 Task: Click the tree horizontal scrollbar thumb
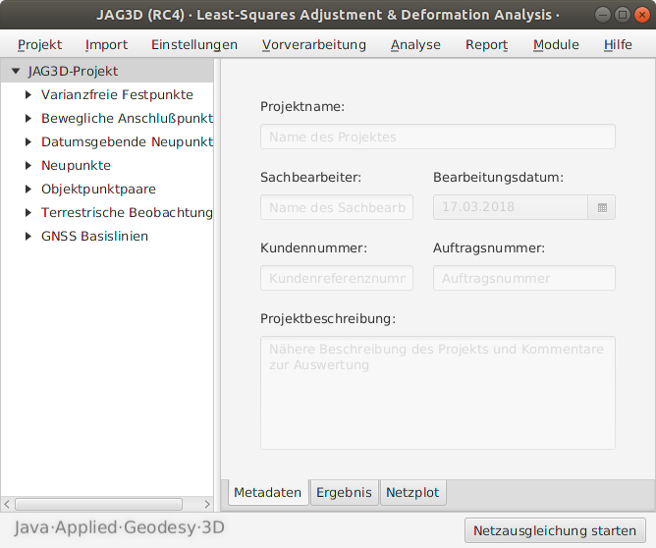tap(99, 505)
